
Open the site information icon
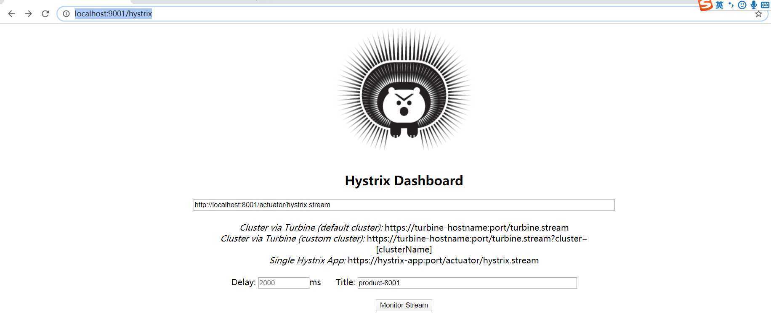66,14
